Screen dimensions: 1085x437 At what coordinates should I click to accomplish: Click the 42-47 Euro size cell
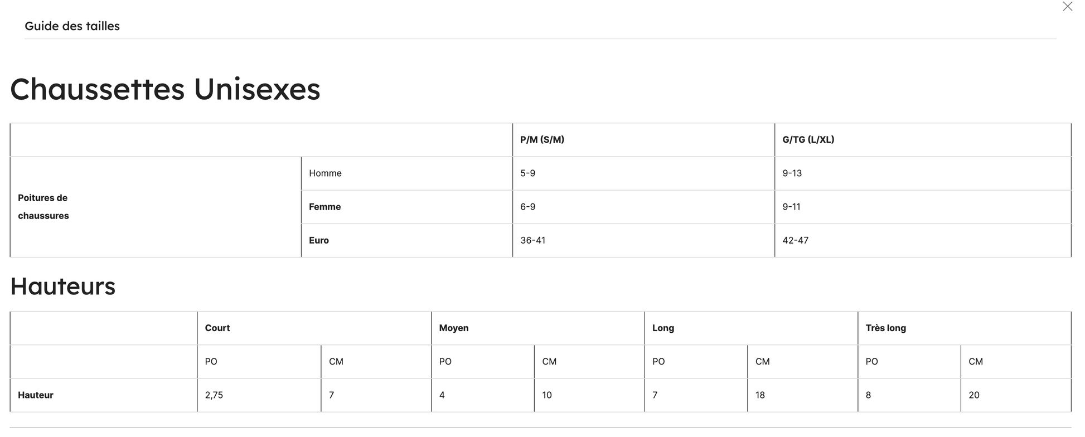[x=795, y=240]
